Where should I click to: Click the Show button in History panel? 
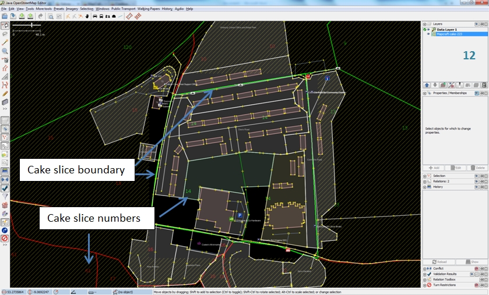(472, 262)
